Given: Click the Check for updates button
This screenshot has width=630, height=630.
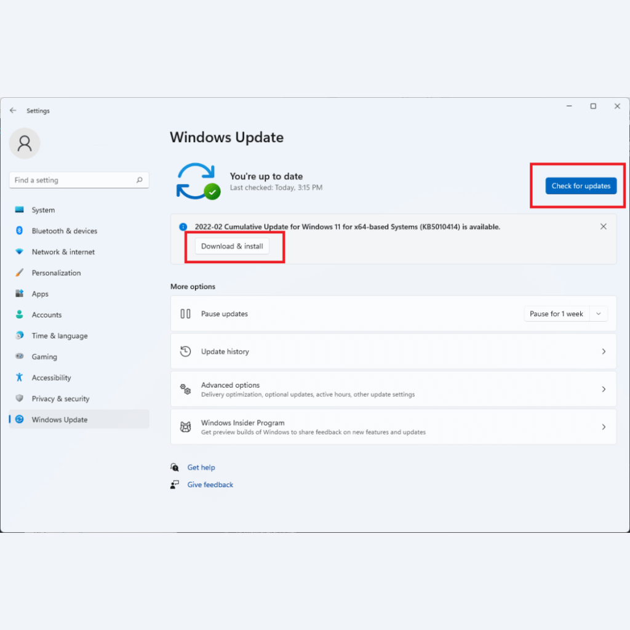Looking at the screenshot, I should pyautogui.click(x=581, y=186).
